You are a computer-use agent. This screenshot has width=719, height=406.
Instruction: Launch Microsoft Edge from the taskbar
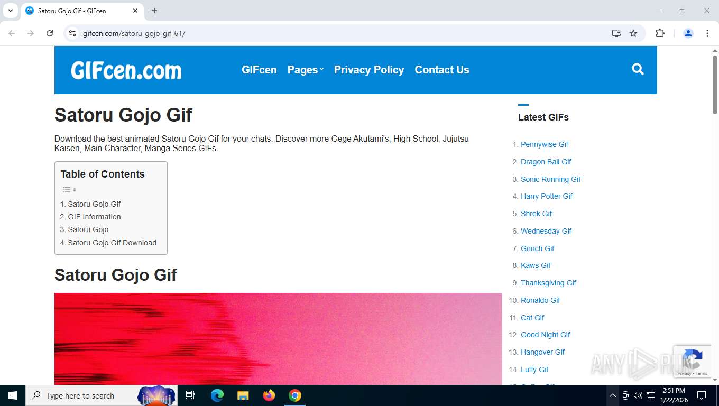pos(217,395)
